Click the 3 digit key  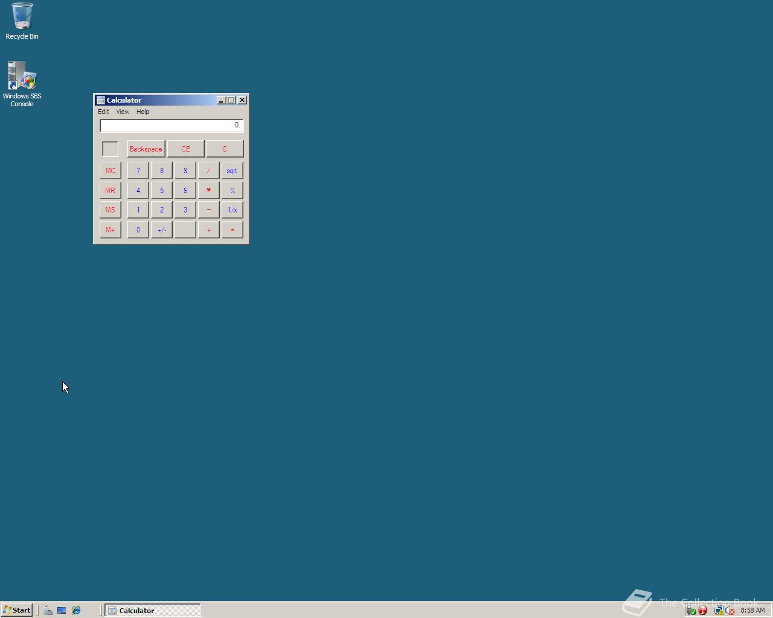[185, 210]
